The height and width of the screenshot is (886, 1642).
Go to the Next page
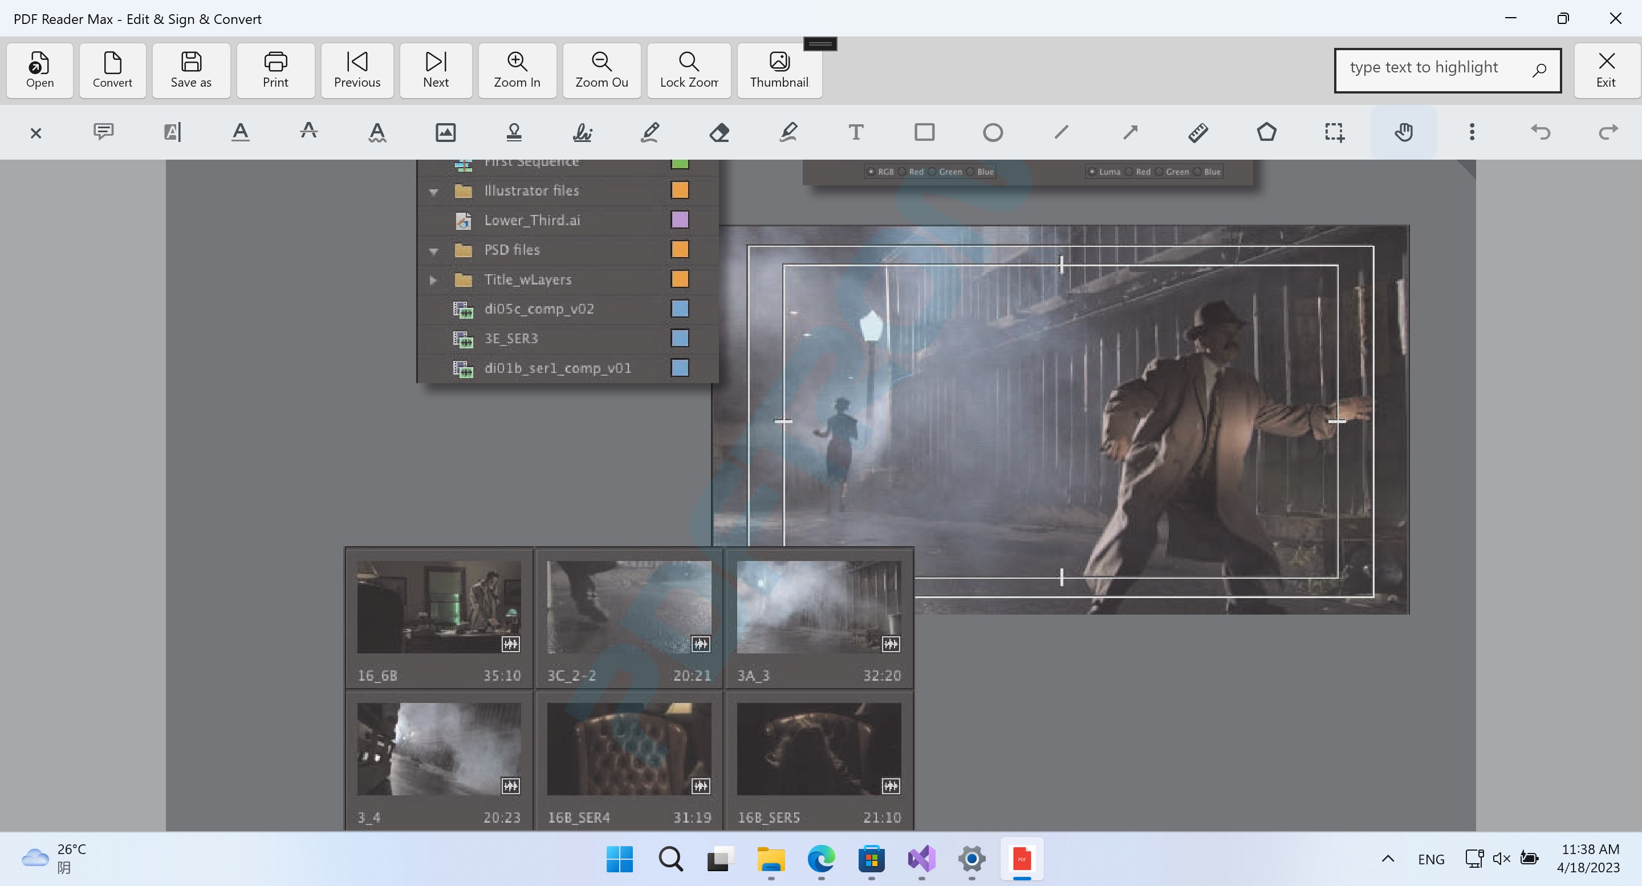click(436, 70)
